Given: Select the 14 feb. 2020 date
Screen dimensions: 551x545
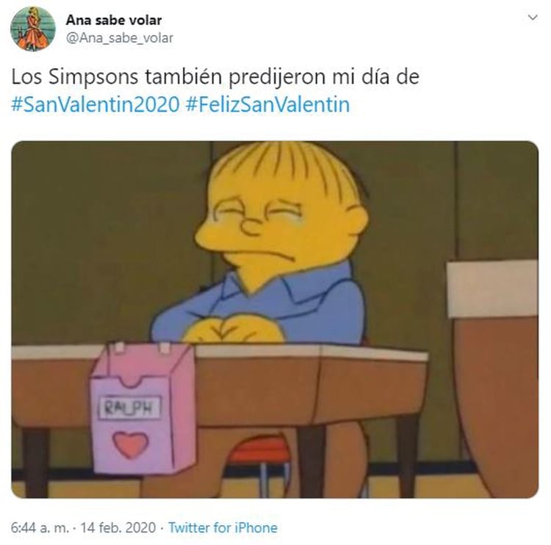Looking at the screenshot, I should click(118, 527).
